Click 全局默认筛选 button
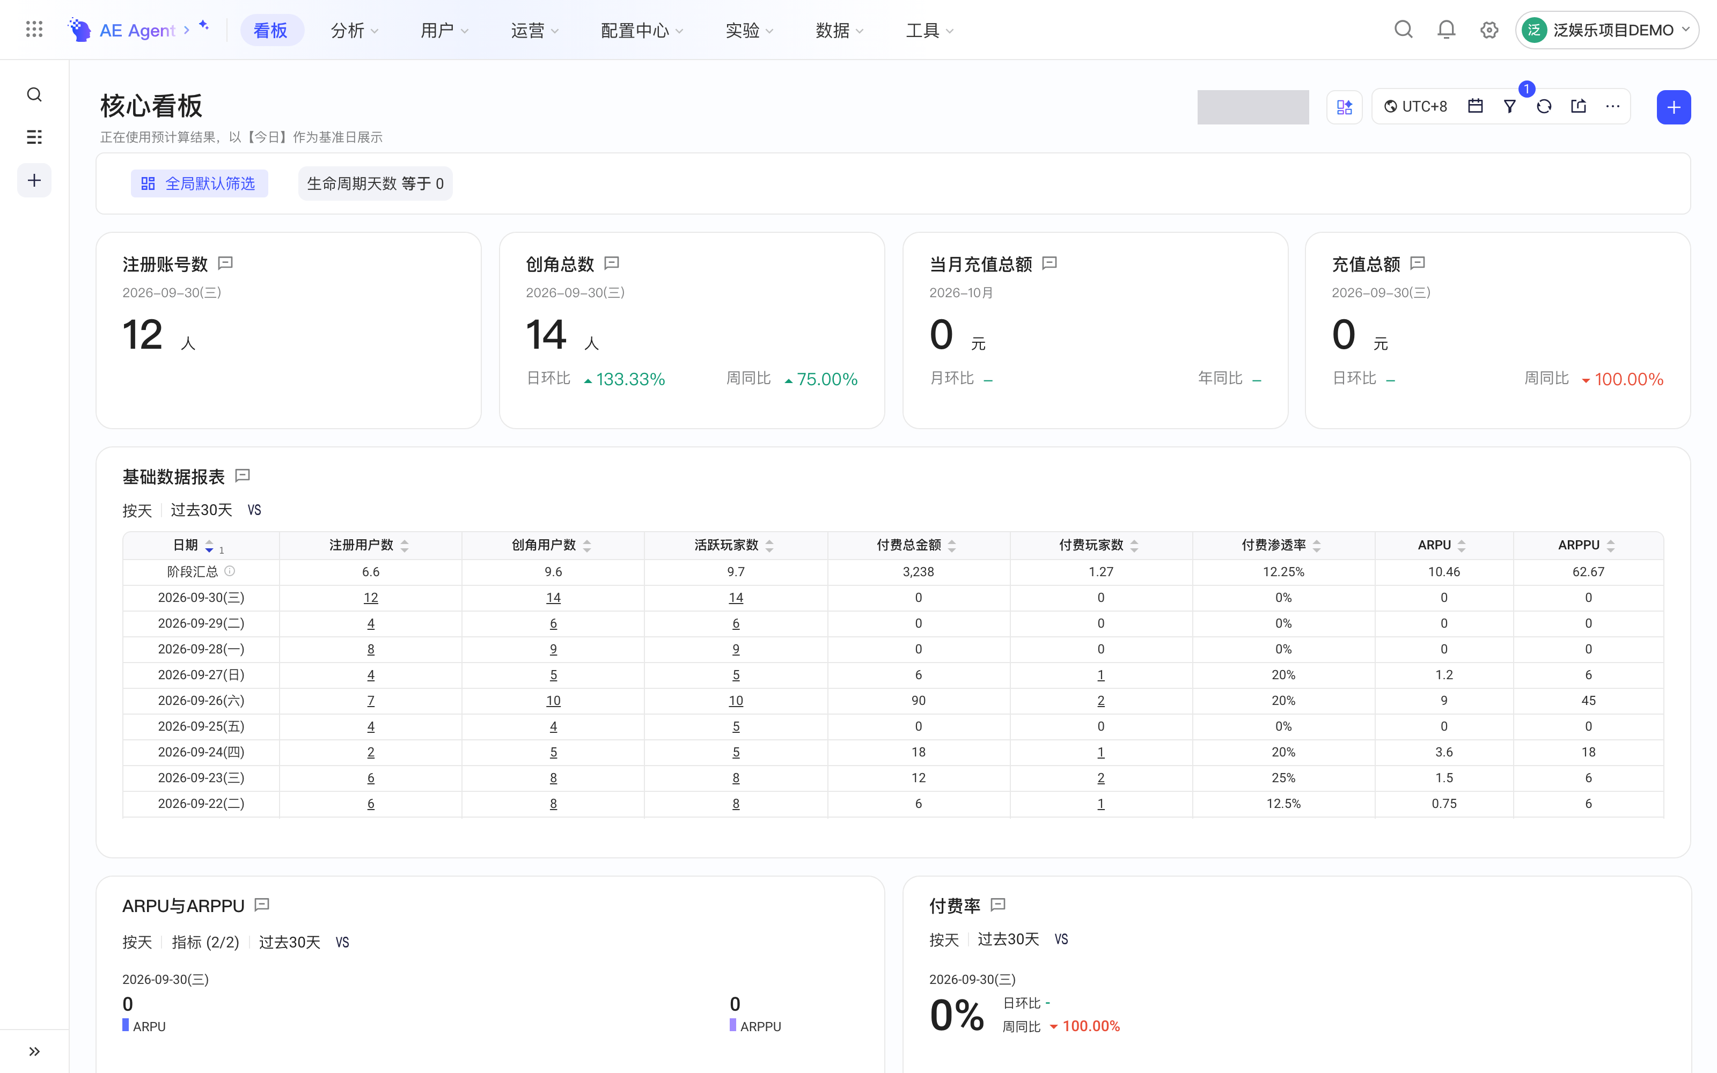The width and height of the screenshot is (1717, 1073). point(200,184)
